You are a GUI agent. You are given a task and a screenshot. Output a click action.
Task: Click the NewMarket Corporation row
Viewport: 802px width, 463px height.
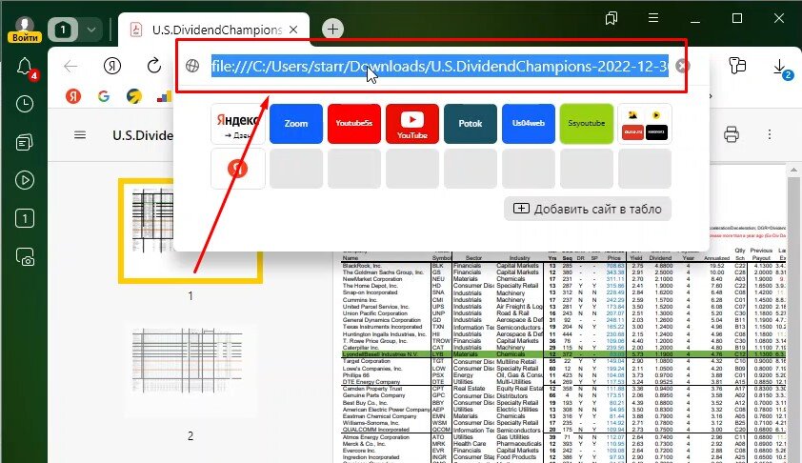point(563,279)
